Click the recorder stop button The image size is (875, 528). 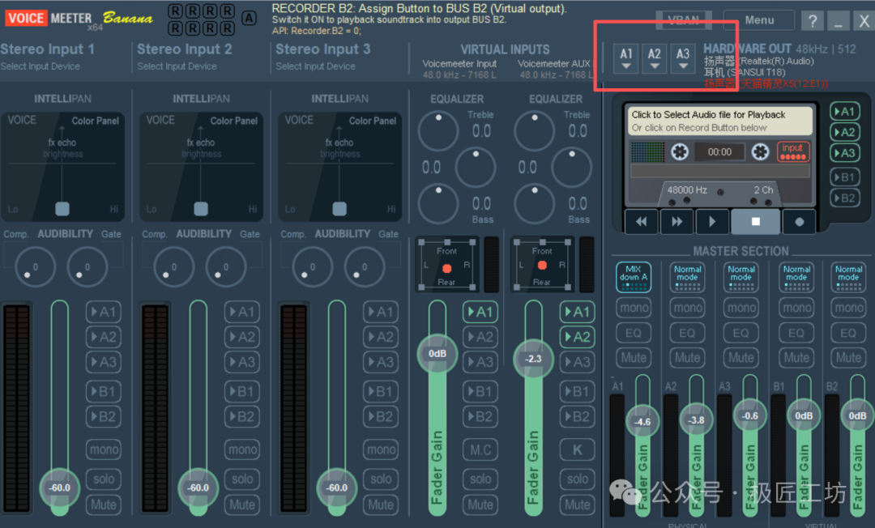coord(755,221)
